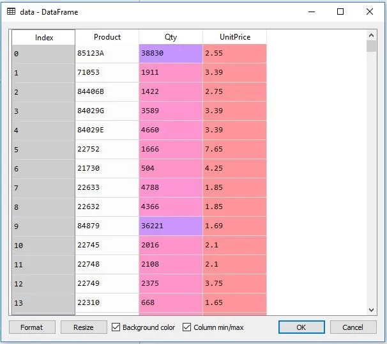Select product cell 22310
This screenshot has width=387, height=344.
point(107,302)
